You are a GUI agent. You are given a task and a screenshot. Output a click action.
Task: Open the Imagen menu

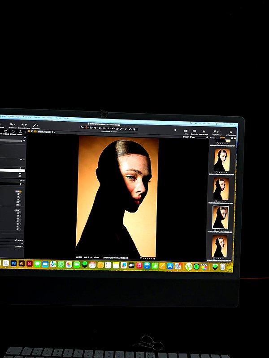click(x=2, y=116)
